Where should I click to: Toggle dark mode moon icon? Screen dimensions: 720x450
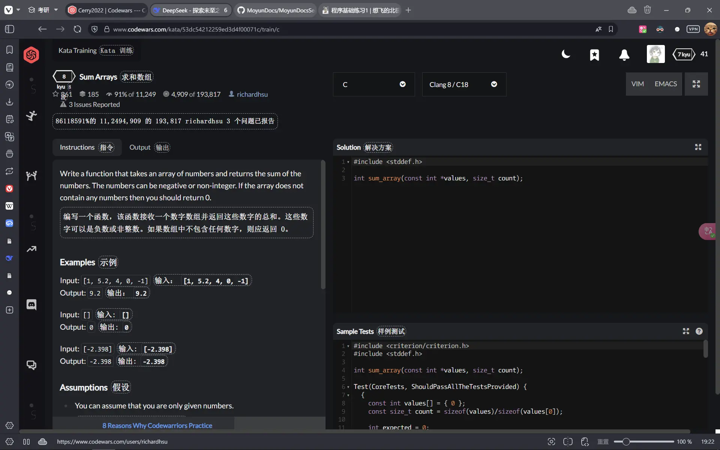[x=565, y=55]
